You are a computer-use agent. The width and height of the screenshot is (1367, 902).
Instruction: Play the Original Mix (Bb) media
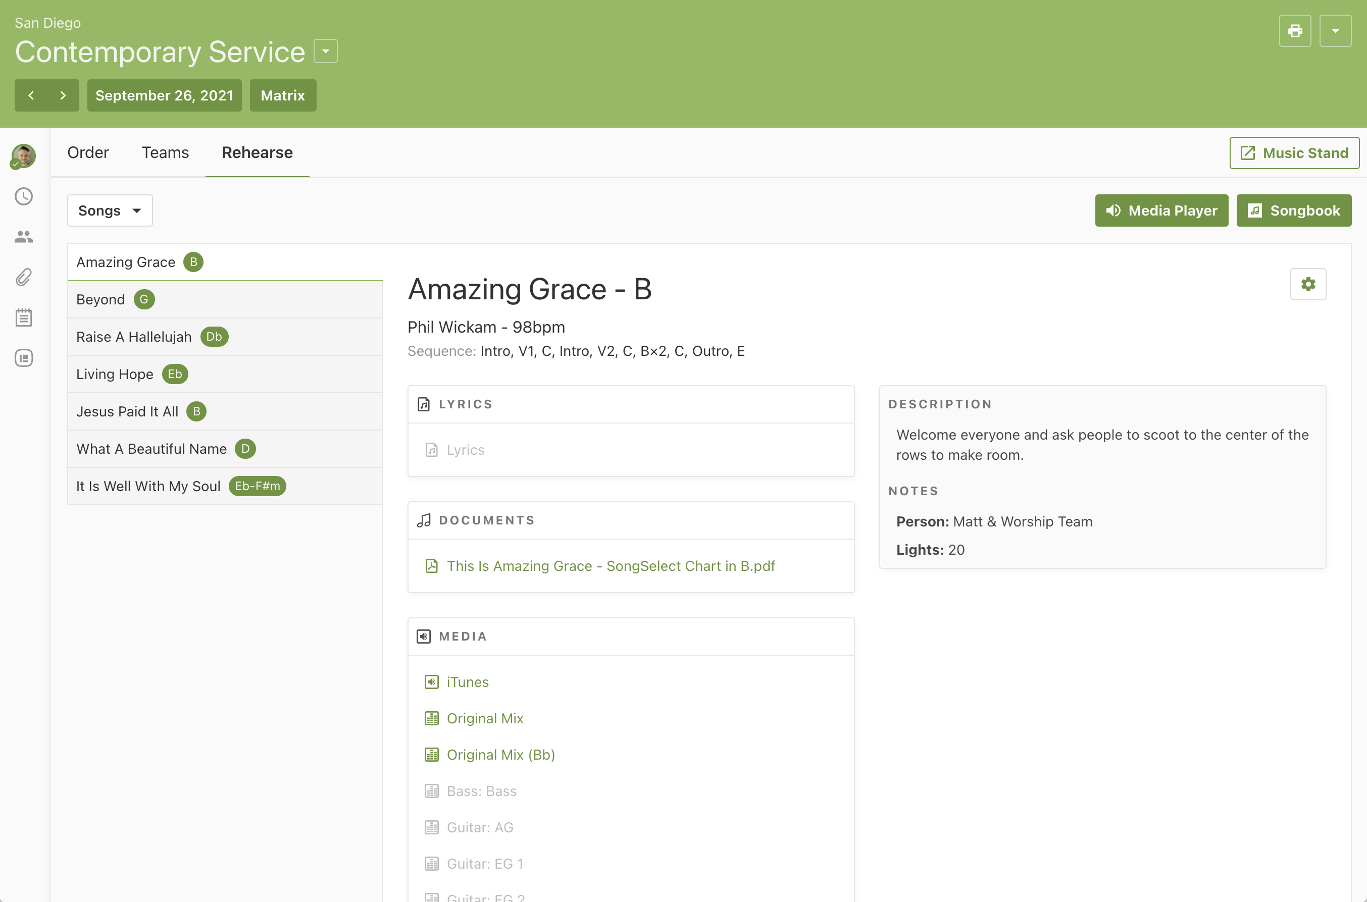500,755
